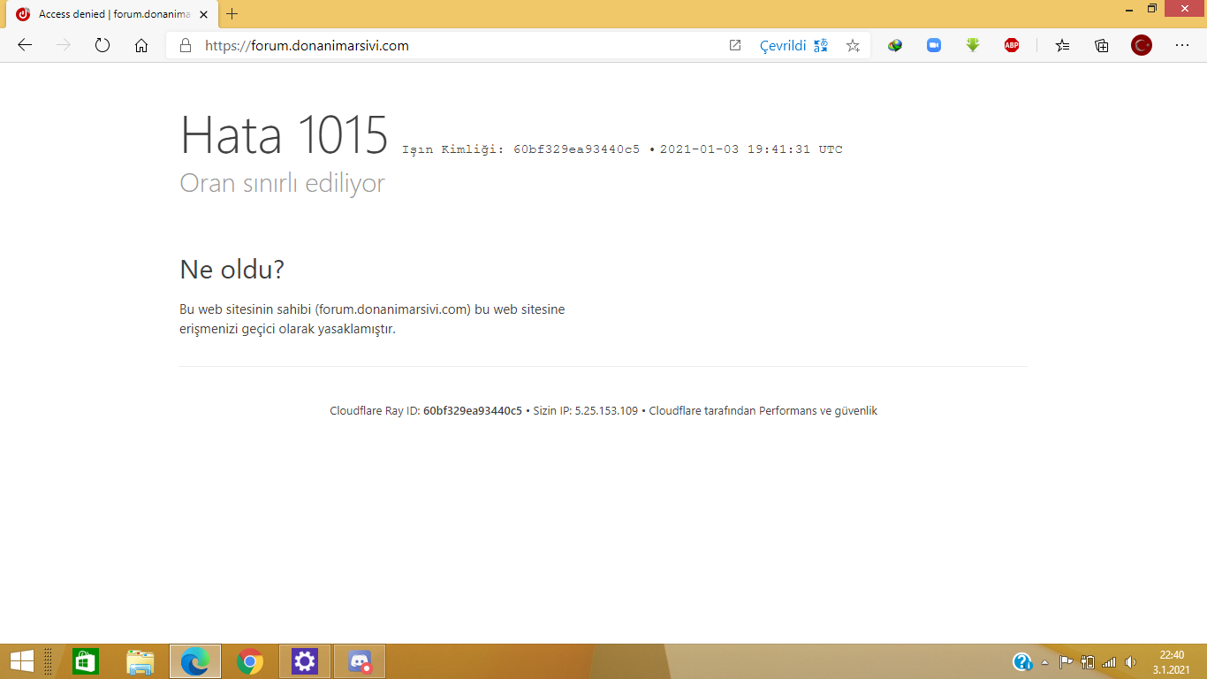Select the Access denied forum tab
The image size is (1207, 679).
click(x=112, y=14)
